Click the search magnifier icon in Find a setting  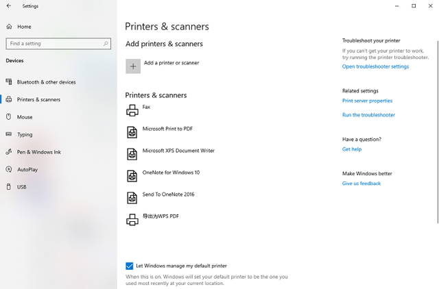(x=106, y=44)
